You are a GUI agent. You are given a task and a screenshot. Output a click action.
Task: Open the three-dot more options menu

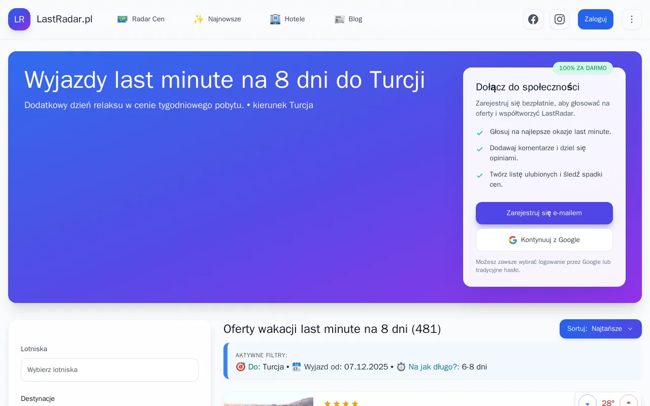(632, 19)
